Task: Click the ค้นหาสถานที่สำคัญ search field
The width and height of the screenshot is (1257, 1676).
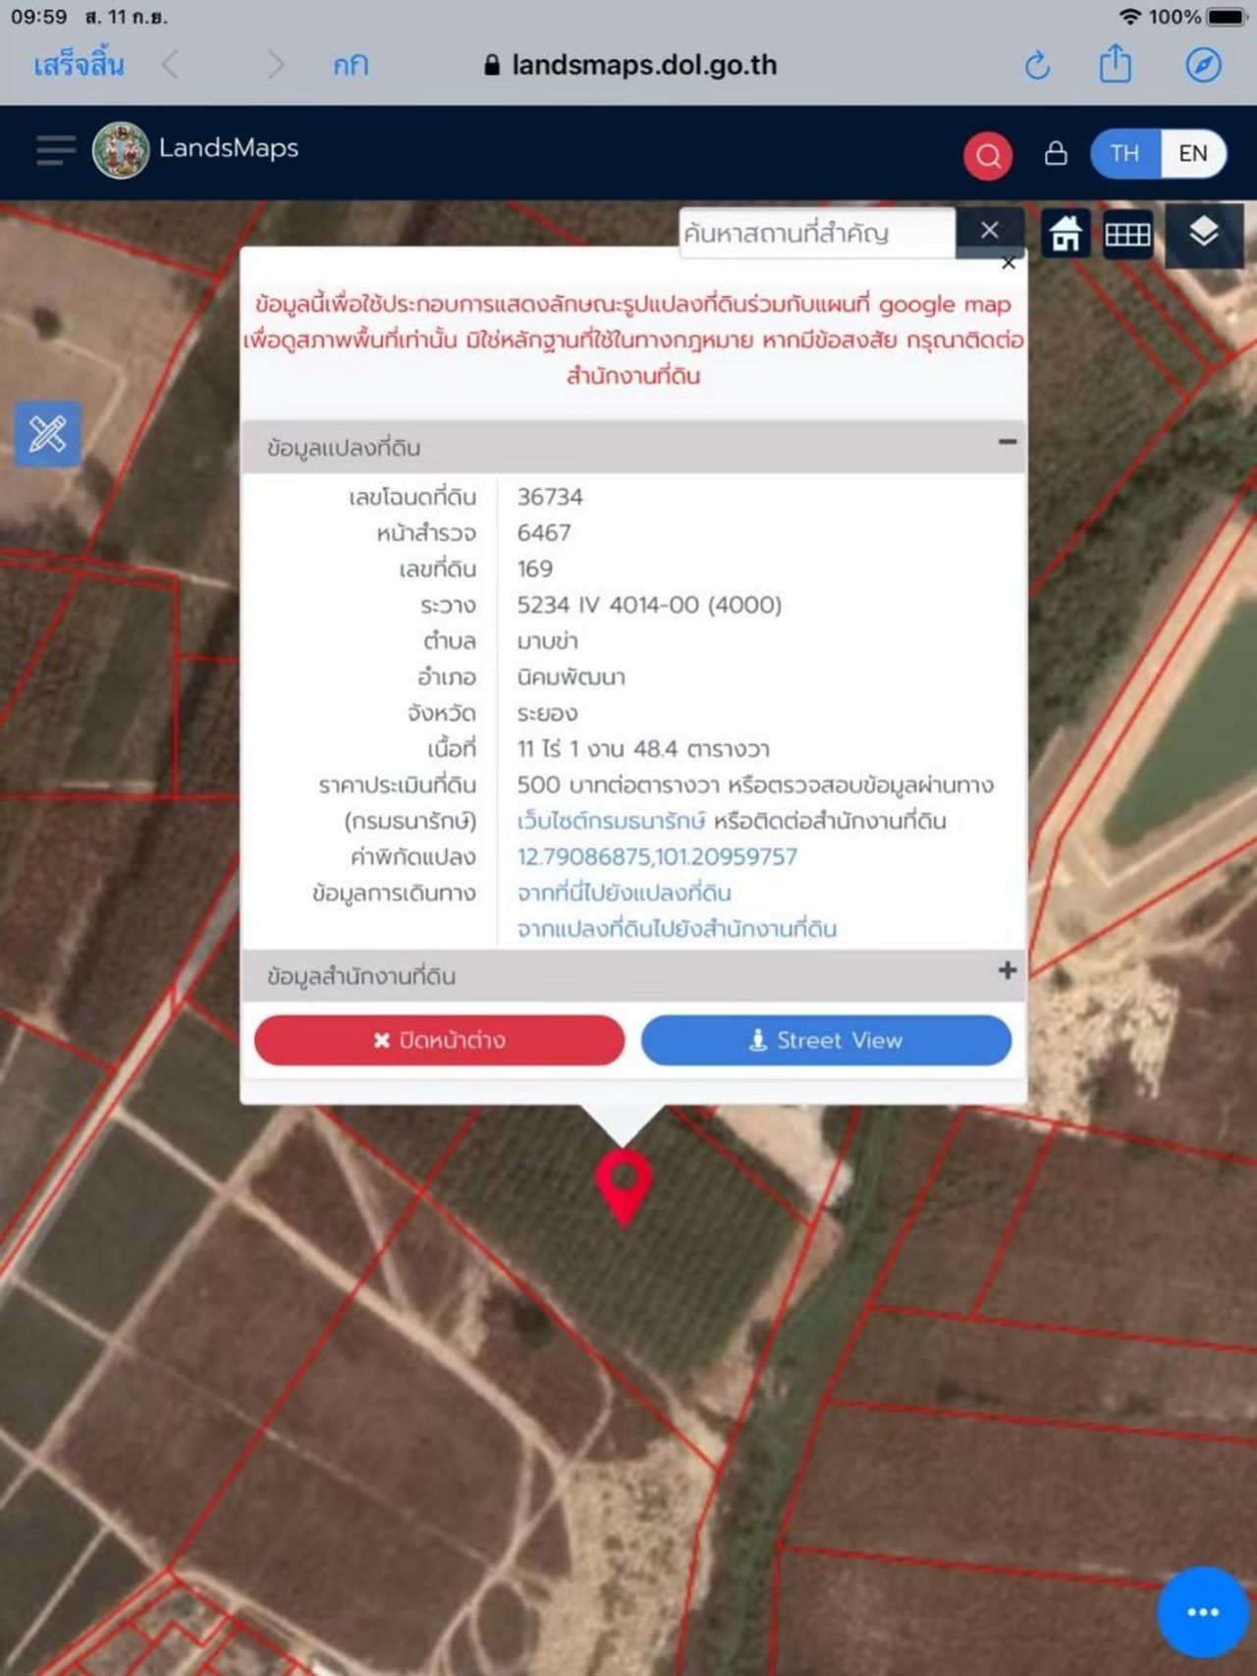Action: pos(816,234)
